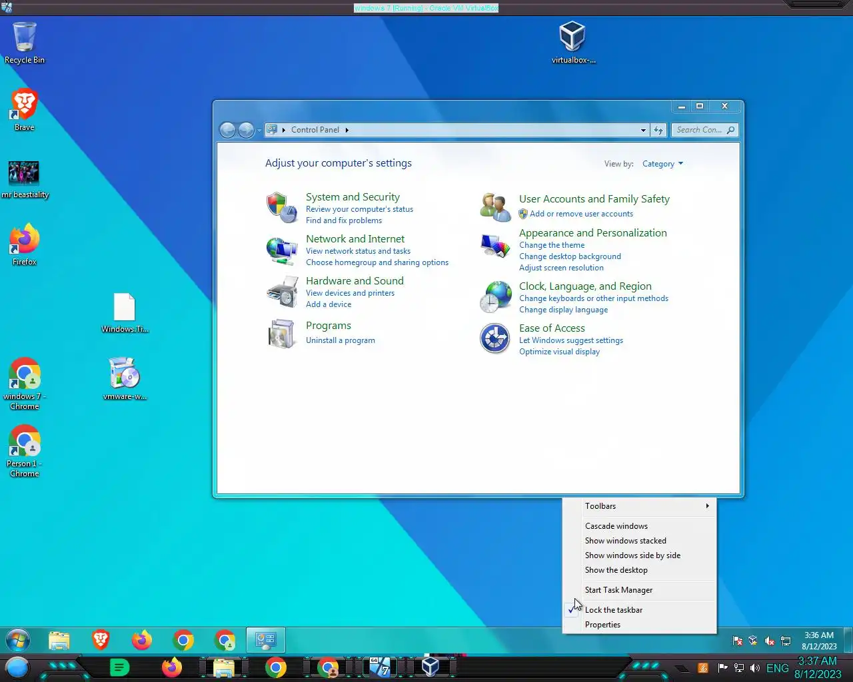Click the muted volume icon in Windows 7 tray
This screenshot has height=682, width=853.
[x=769, y=641]
